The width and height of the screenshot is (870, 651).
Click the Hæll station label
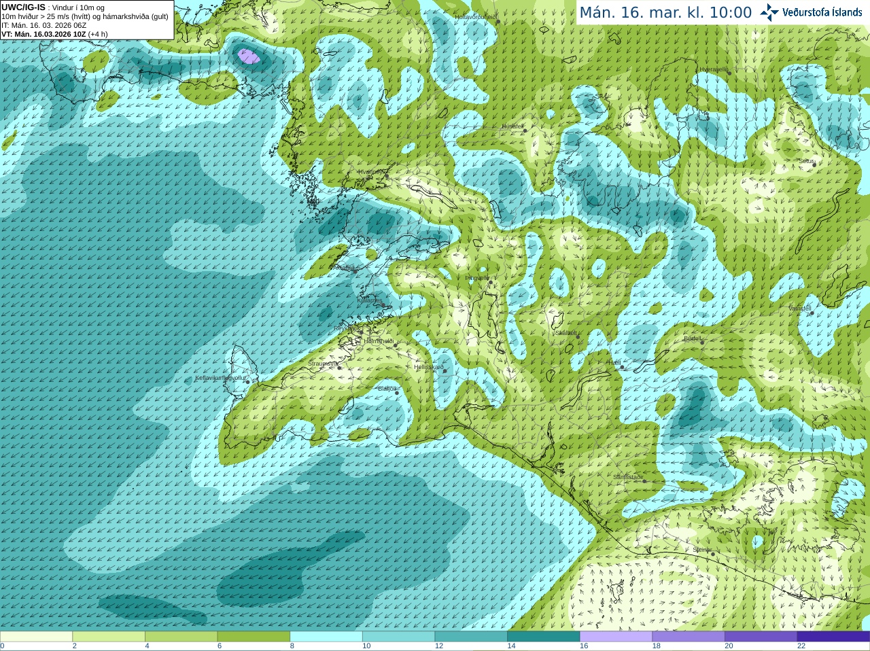click(614, 363)
